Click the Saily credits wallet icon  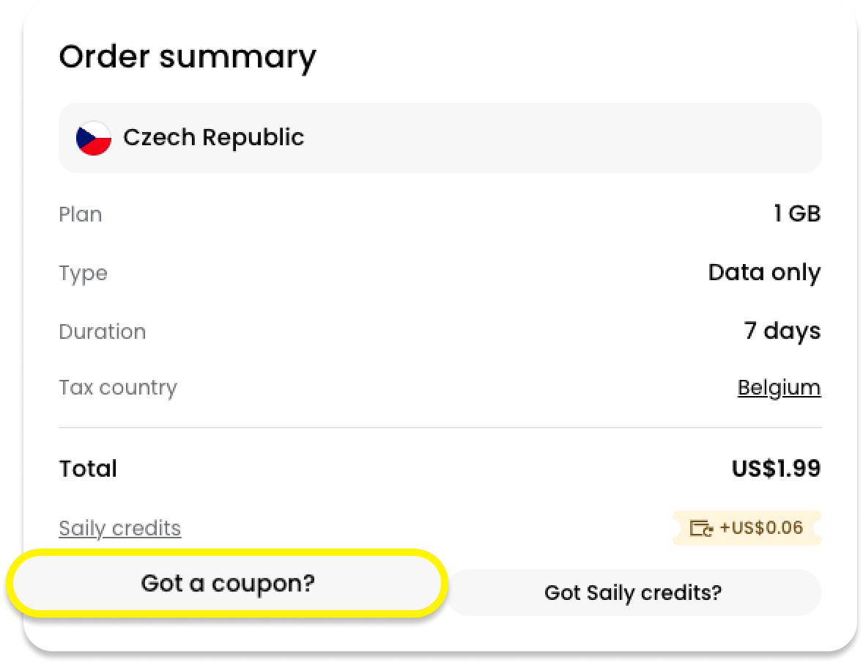(701, 528)
